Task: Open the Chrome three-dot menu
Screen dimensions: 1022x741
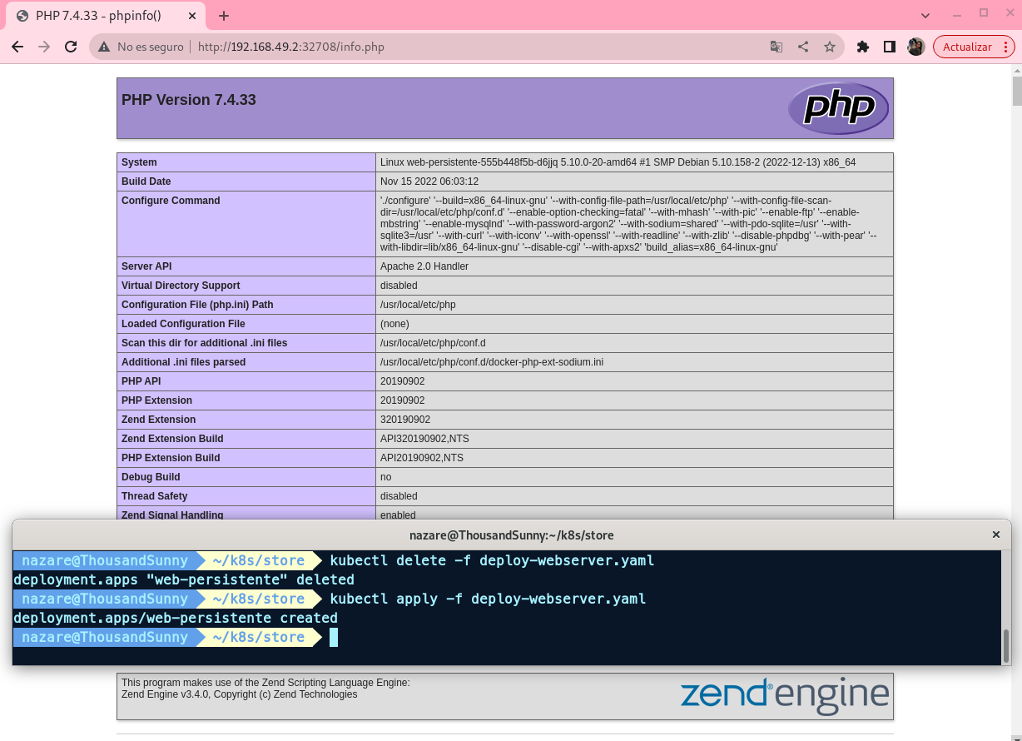Action: pos(1006,47)
